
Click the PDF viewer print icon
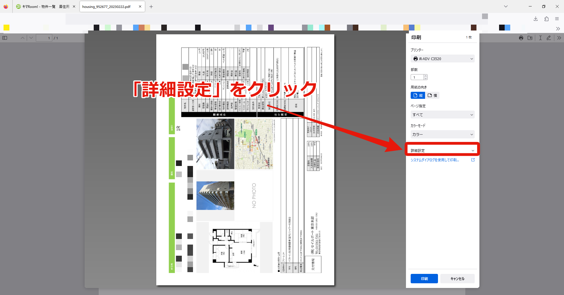[x=521, y=38]
